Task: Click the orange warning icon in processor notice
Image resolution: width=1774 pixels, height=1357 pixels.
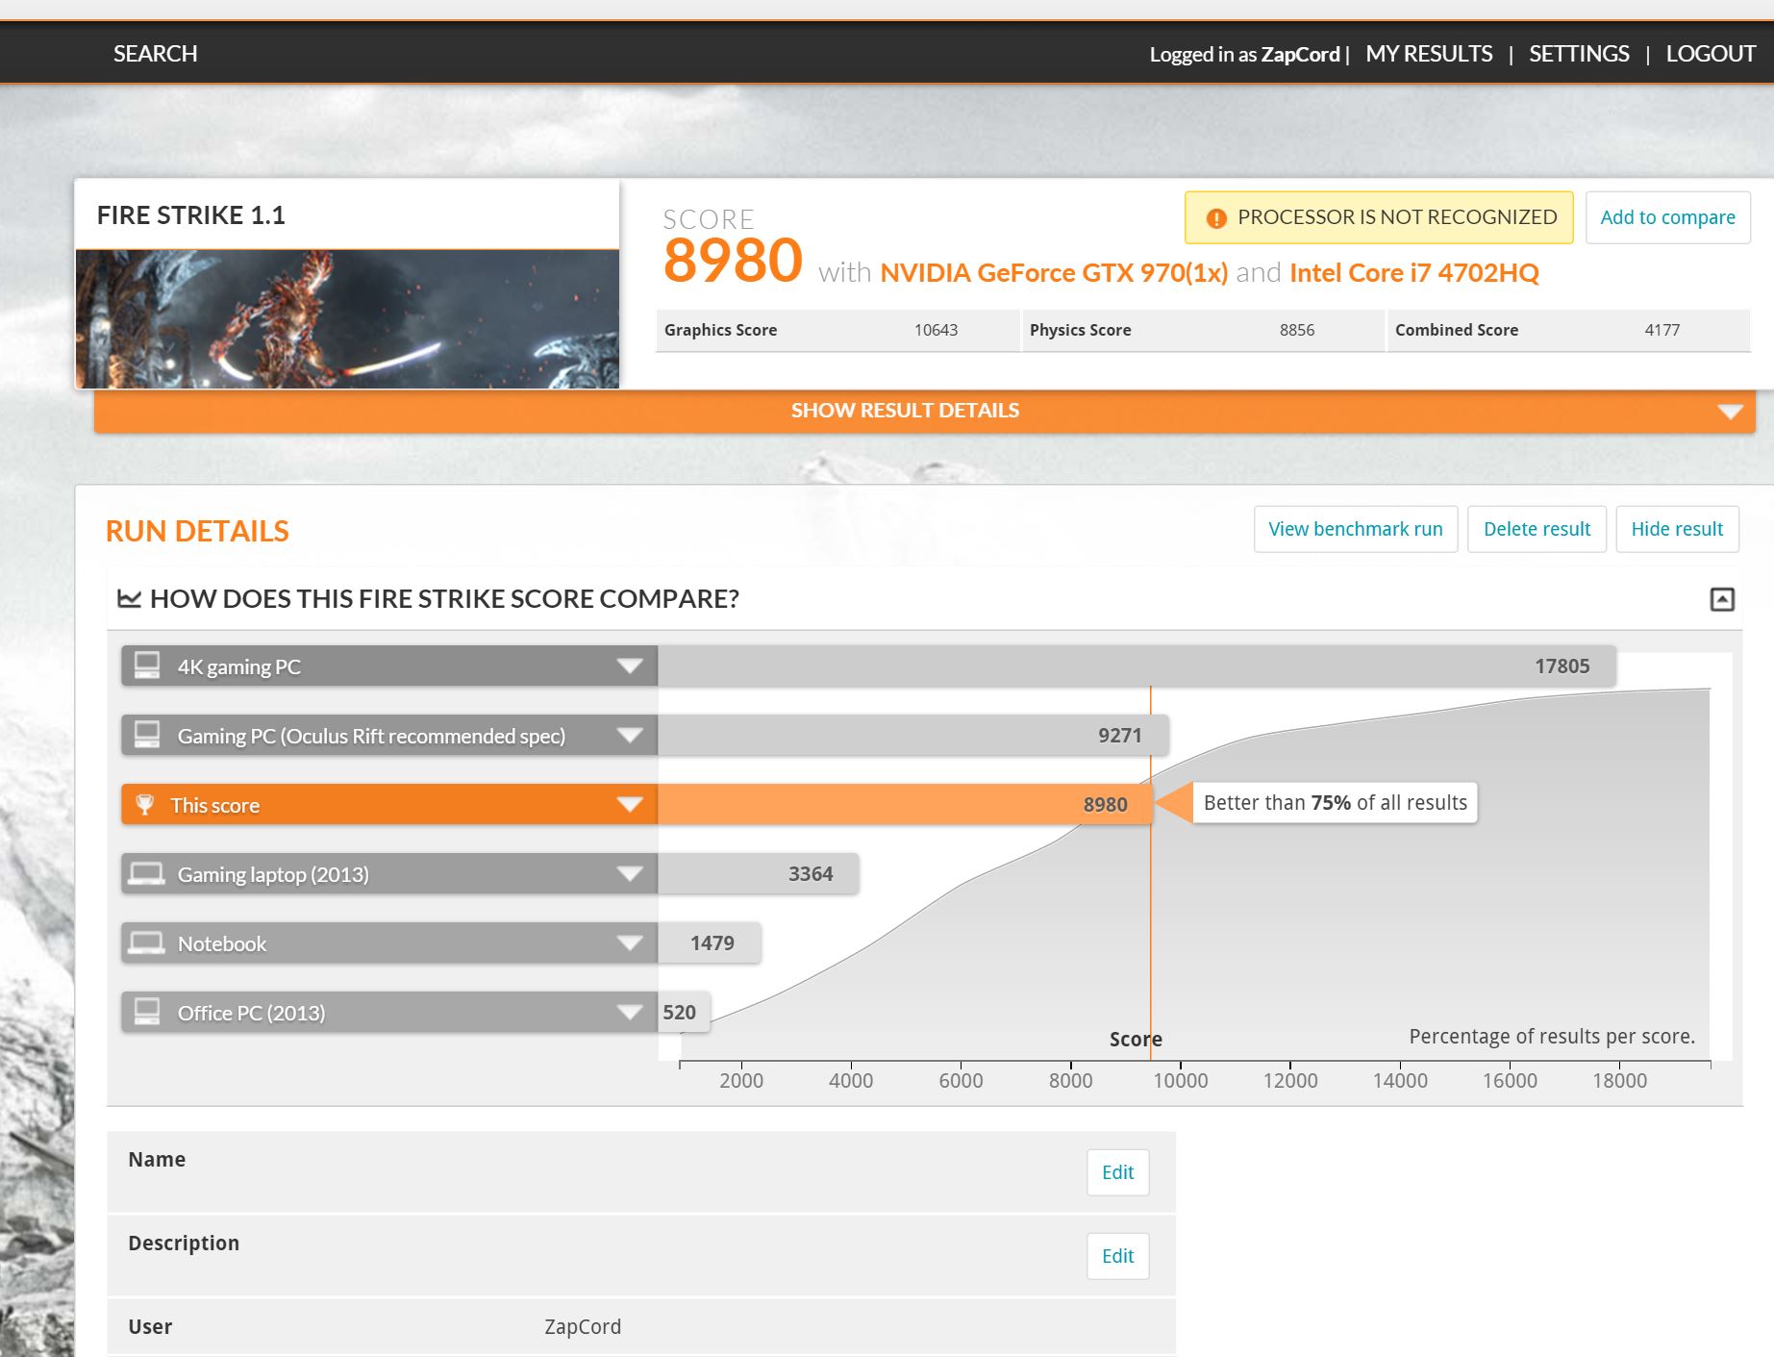Action: [x=1216, y=218]
